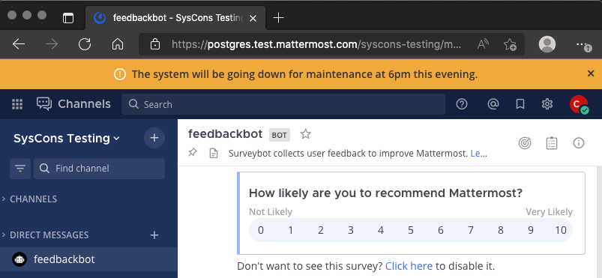Go back in the browser
Image resolution: width=602 pixels, height=278 pixels.
click(19, 44)
